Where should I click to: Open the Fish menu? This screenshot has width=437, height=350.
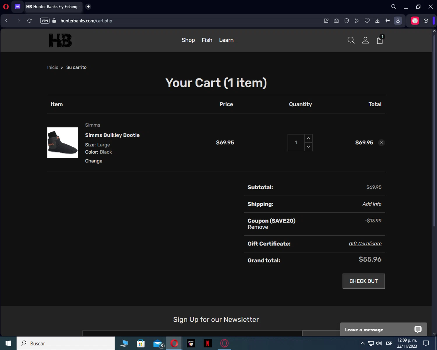[207, 40]
